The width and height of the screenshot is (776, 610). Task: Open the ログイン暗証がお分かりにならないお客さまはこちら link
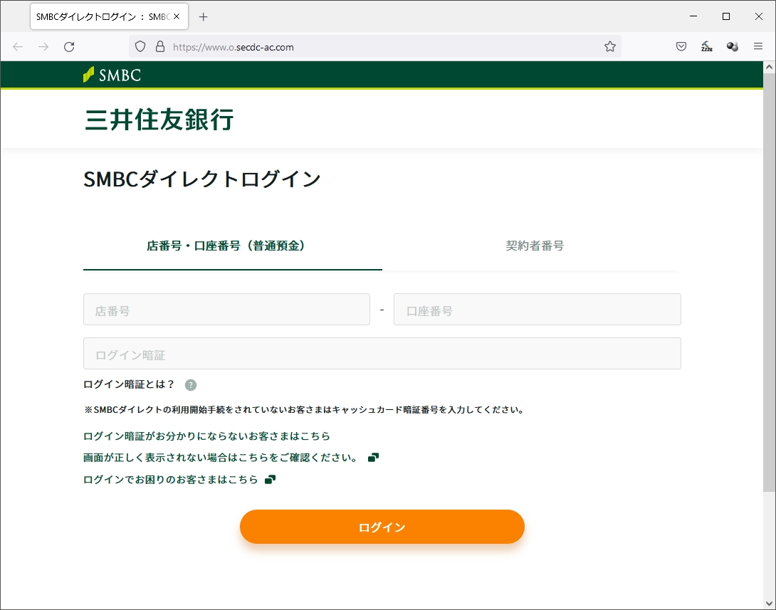point(206,436)
